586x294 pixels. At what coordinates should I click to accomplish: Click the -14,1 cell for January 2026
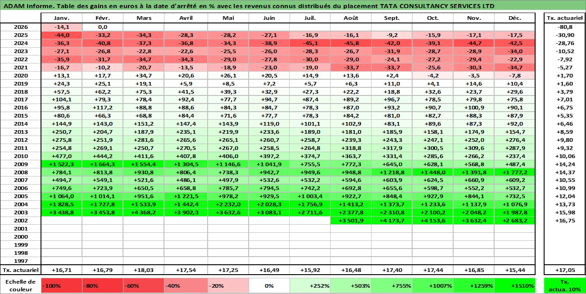(61, 27)
